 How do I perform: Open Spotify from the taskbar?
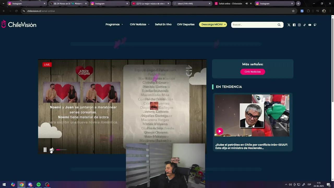39,185
